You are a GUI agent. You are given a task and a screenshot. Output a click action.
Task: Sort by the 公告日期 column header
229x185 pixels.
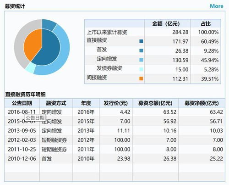[22, 103]
